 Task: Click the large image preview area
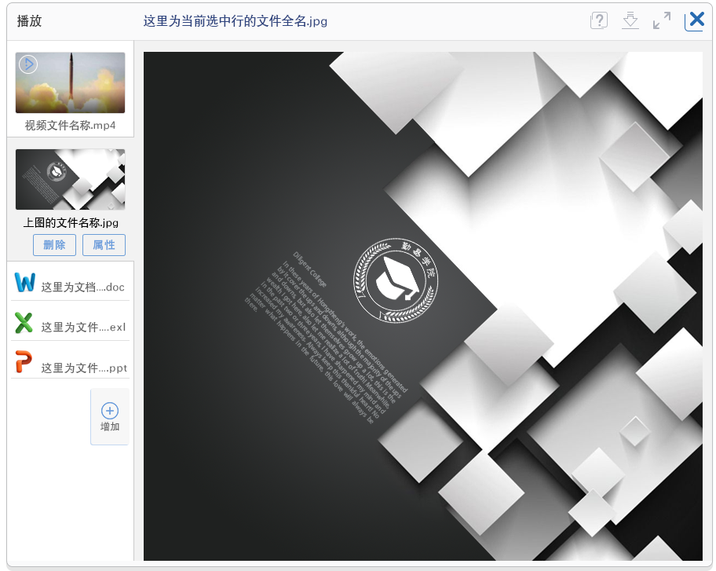click(422, 306)
